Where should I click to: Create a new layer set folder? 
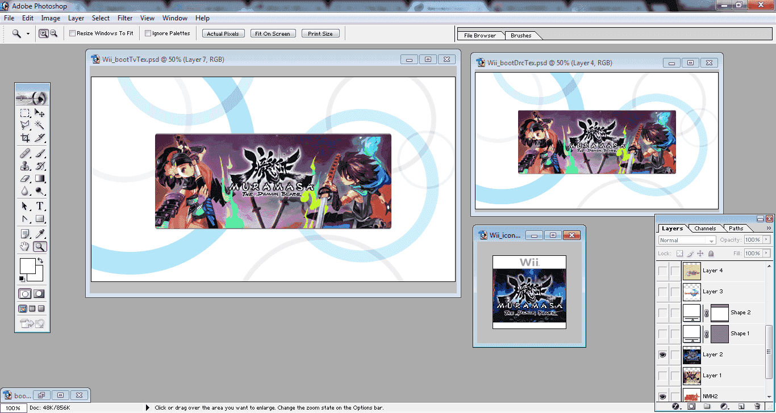click(707, 406)
